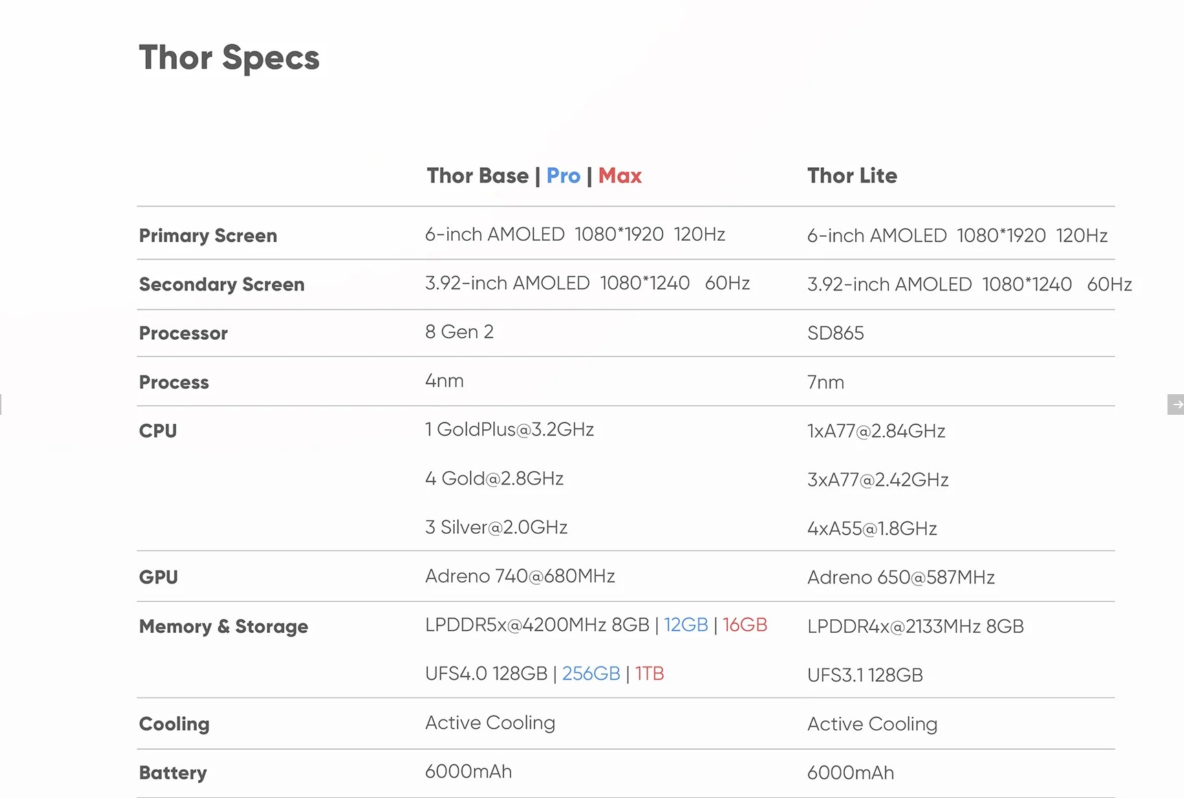Viewport: 1184px width, 798px height.
Task: Click the "Battery" row label
Action: pos(173,773)
